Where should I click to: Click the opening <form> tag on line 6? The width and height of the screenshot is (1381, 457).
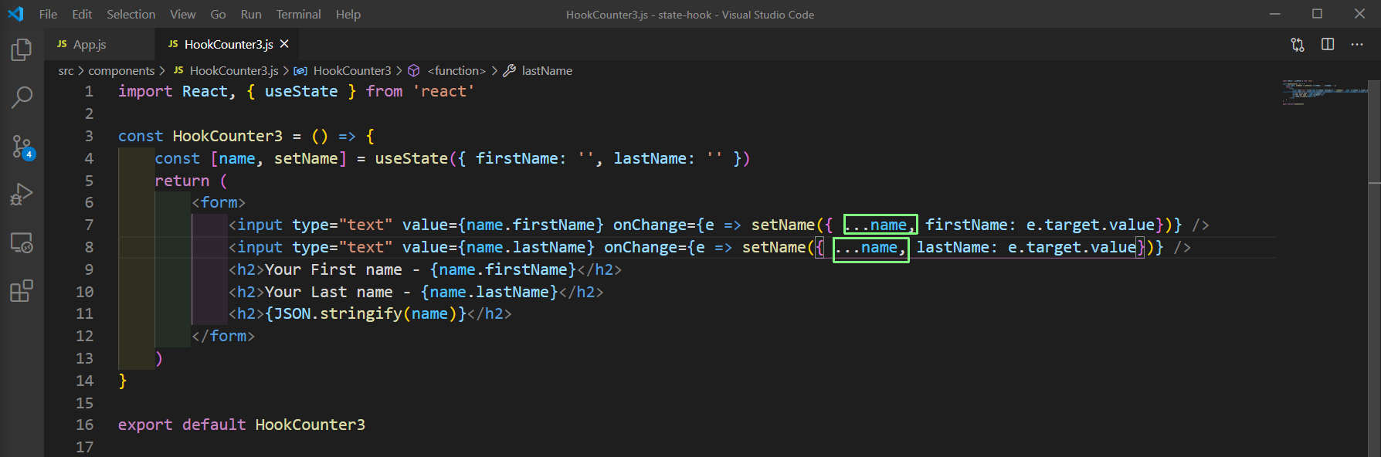219,202
